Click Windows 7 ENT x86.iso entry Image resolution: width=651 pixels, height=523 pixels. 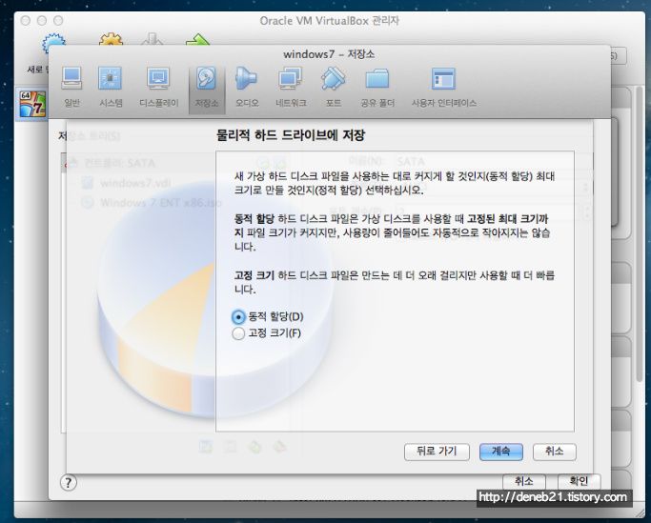click(152, 203)
